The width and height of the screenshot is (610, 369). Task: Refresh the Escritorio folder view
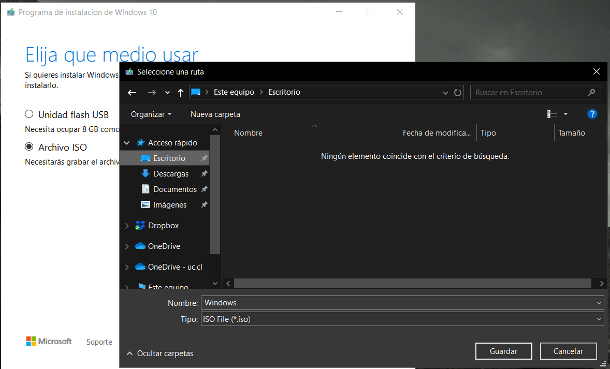458,93
